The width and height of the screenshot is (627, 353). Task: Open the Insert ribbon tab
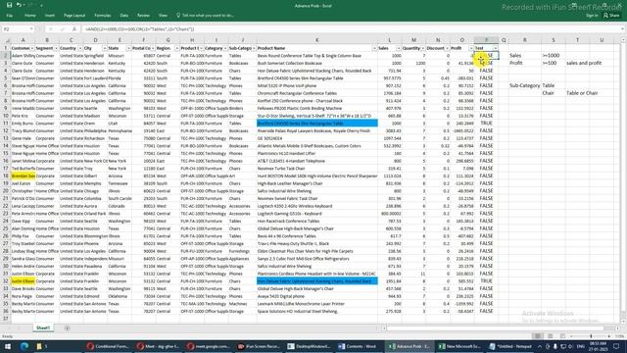coord(50,16)
